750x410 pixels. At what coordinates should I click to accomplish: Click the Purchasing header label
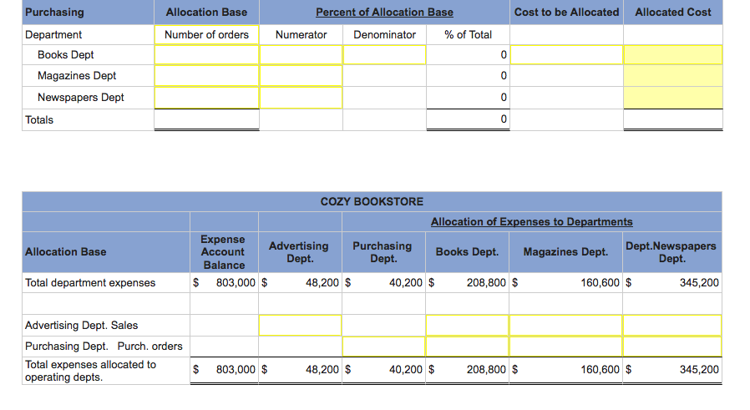54,13
